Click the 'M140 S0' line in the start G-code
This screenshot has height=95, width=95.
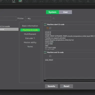[48, 32]
